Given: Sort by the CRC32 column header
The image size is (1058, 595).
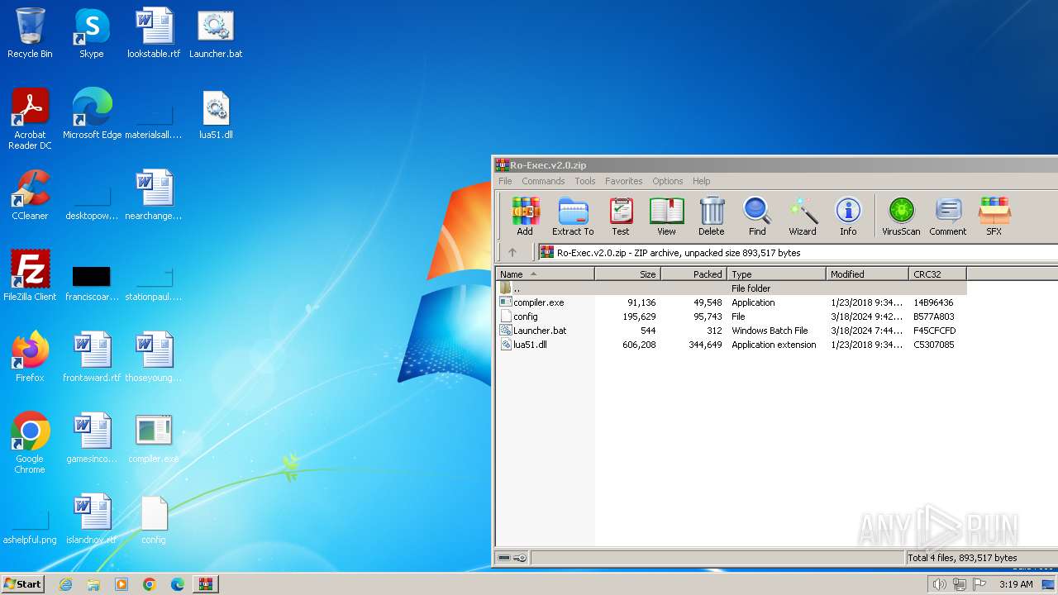Looking at the screenshot, I should click(x=937, y=274).
